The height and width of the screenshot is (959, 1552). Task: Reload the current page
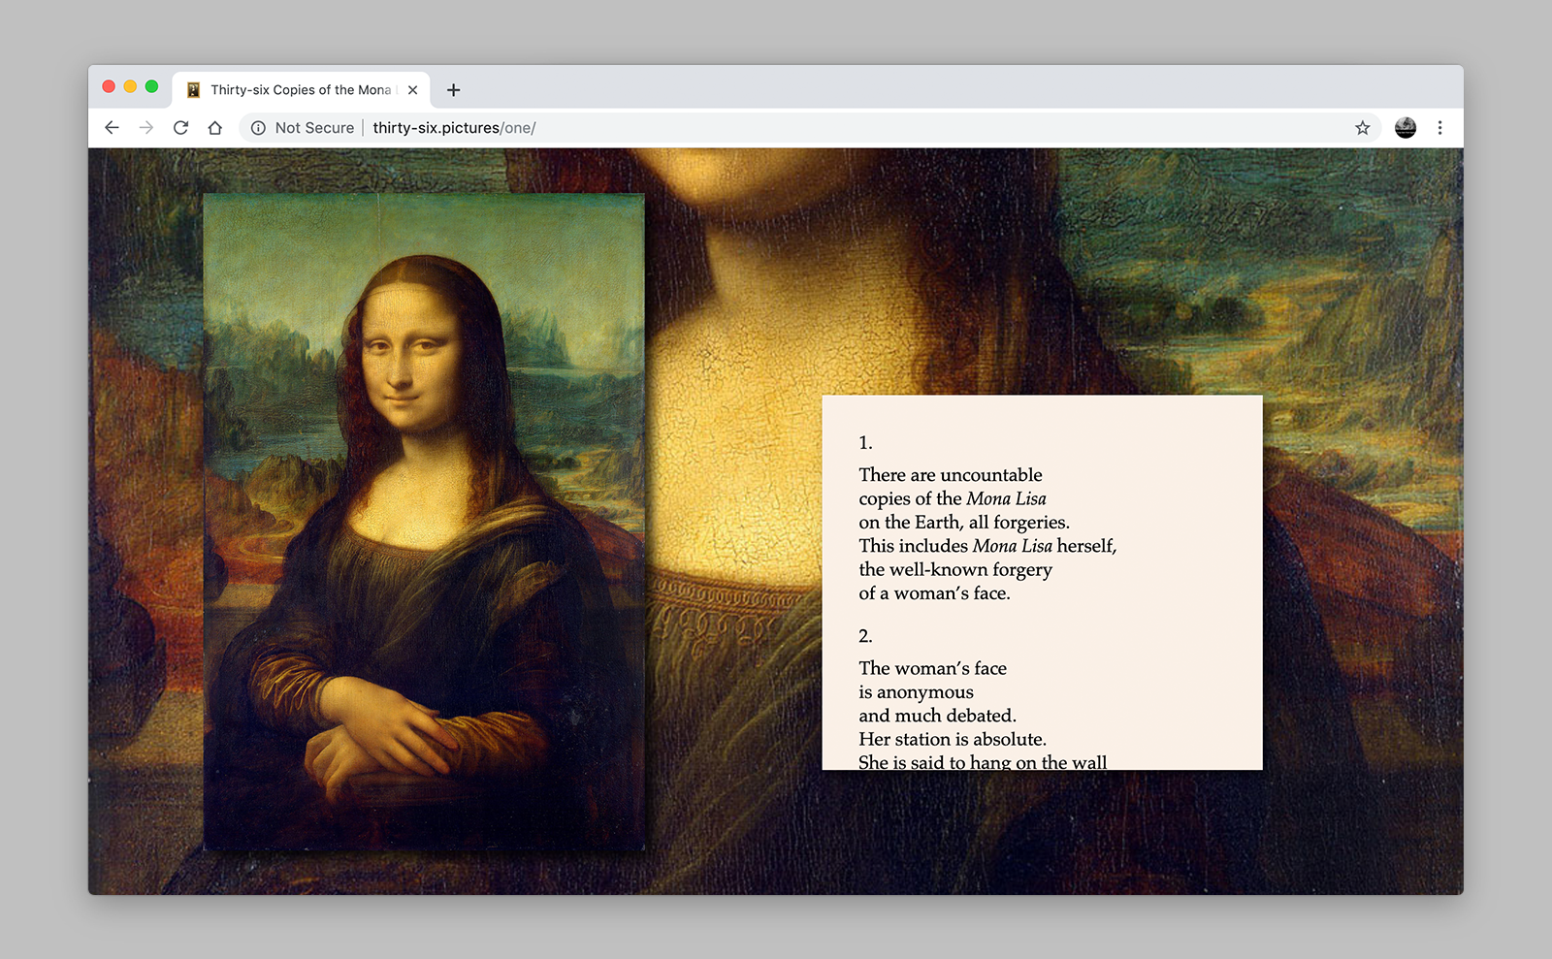coord(180,128)
